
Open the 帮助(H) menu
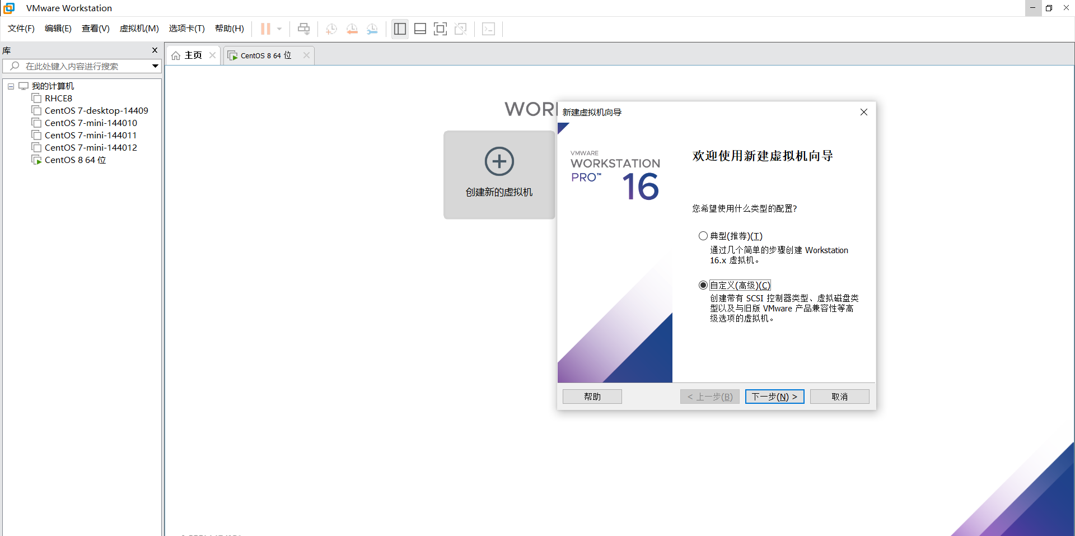[x=230, y=29]
